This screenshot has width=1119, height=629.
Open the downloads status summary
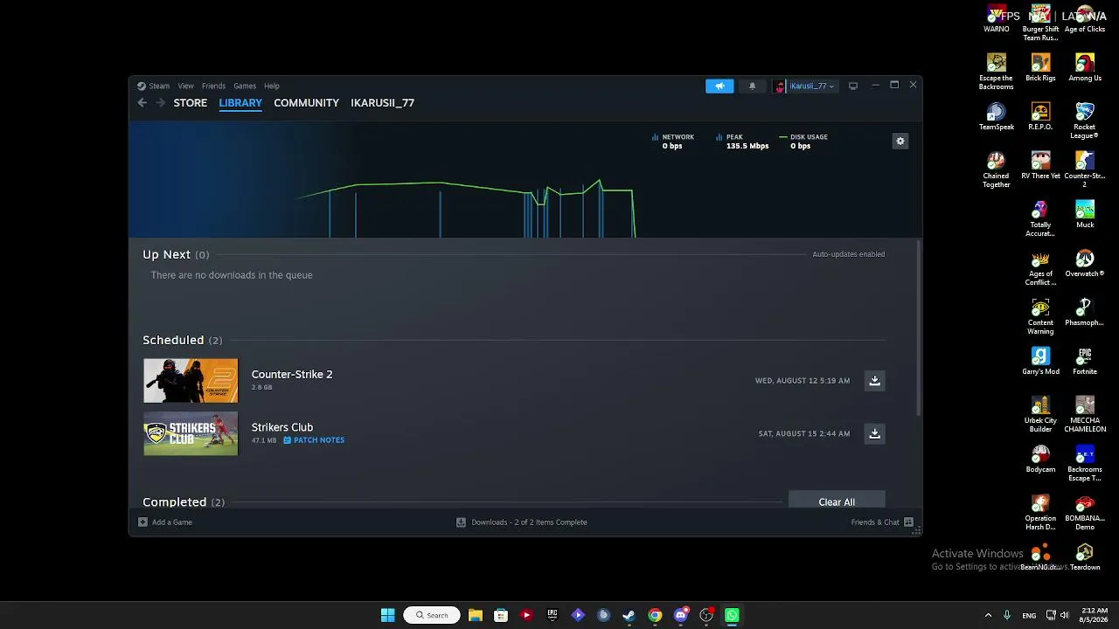click(522, 522)
